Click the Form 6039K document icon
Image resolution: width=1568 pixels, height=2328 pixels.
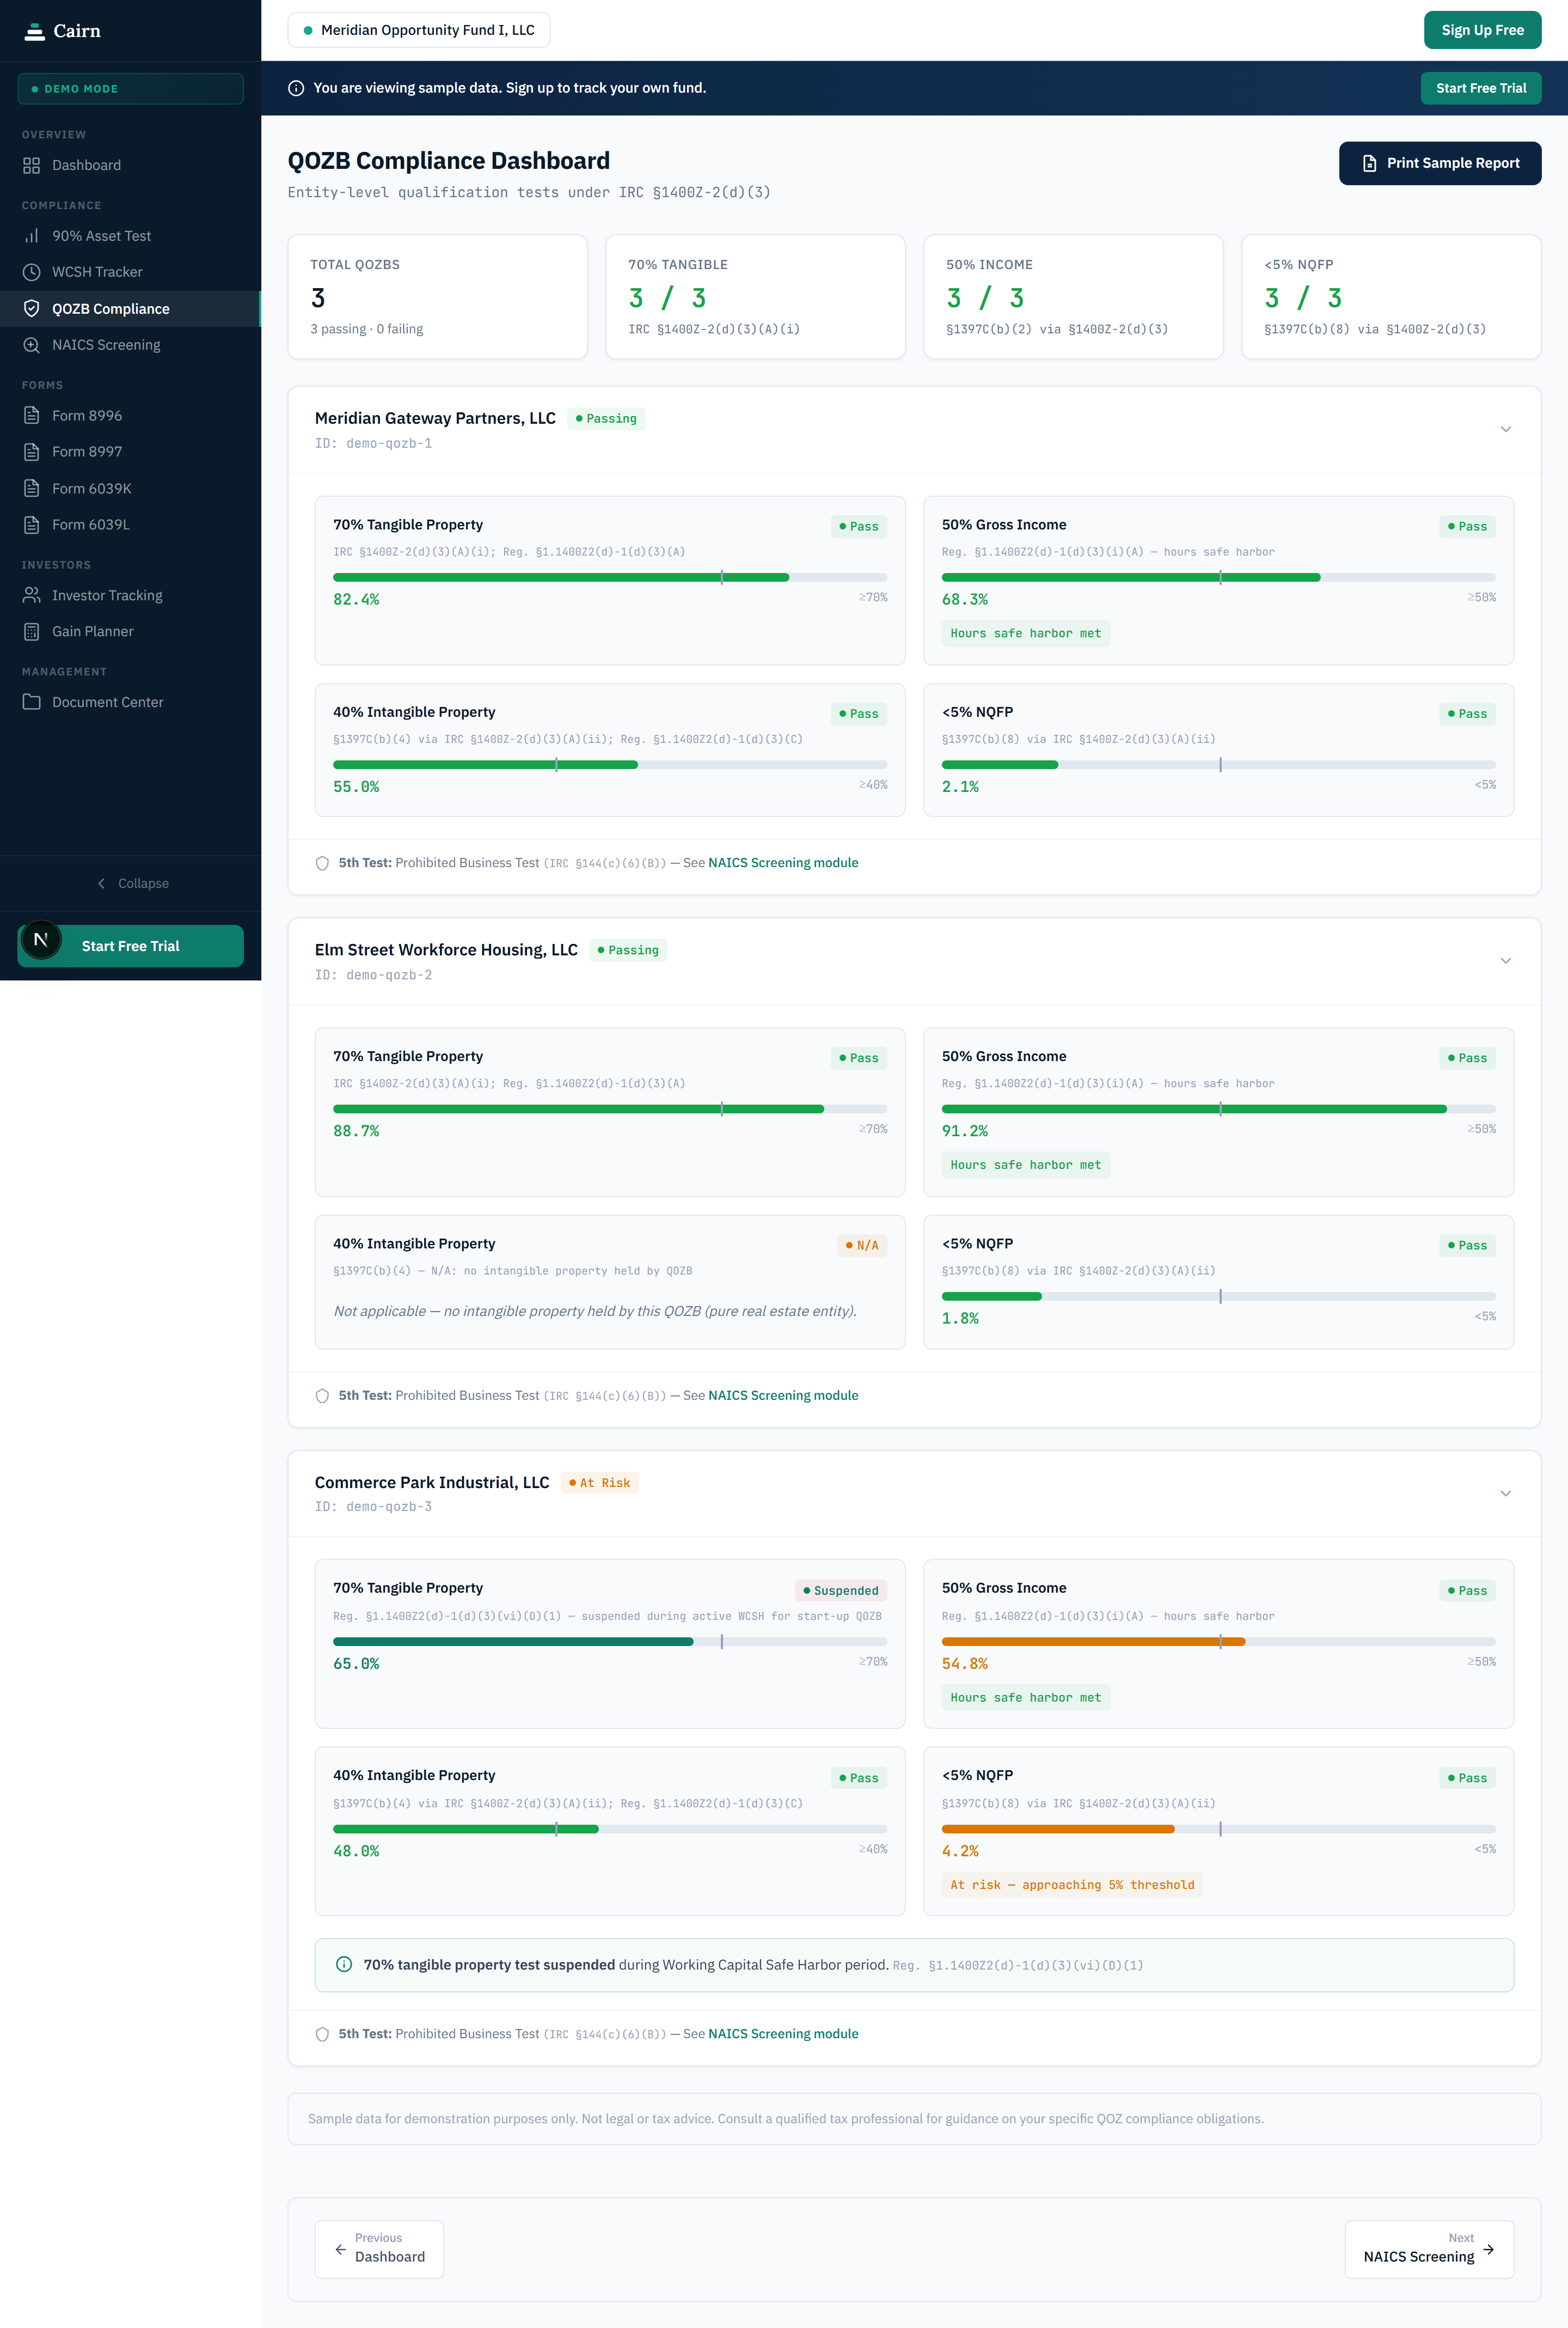[32, 488]
